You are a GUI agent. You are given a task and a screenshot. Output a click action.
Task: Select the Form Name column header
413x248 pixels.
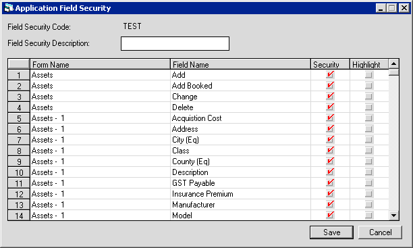point(100,64)
